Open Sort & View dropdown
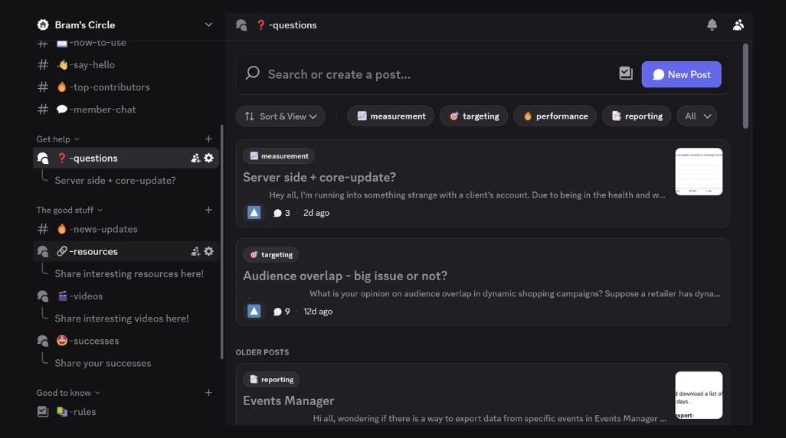This screenshot has width=786, height=438. tap(280, 116)
